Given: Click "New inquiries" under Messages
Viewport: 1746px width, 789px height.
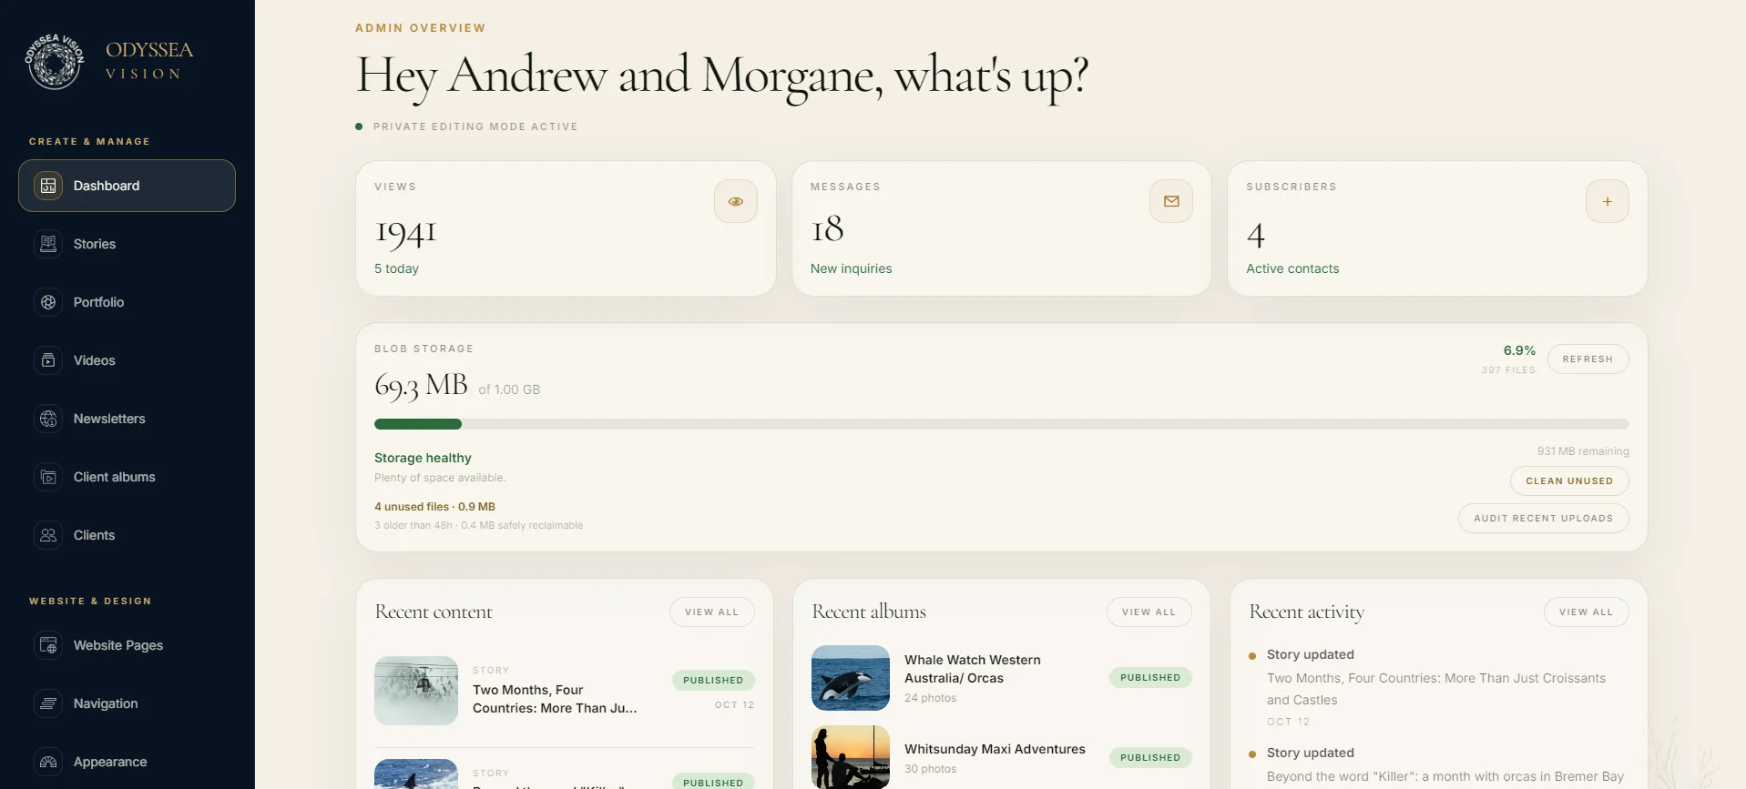Looking at the screenshot, I should 852,268.
